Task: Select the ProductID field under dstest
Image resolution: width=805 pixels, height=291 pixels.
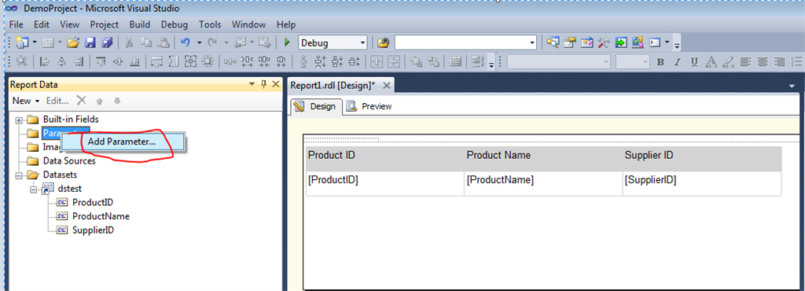Action: pyautogui.click(x=93, y=202)
